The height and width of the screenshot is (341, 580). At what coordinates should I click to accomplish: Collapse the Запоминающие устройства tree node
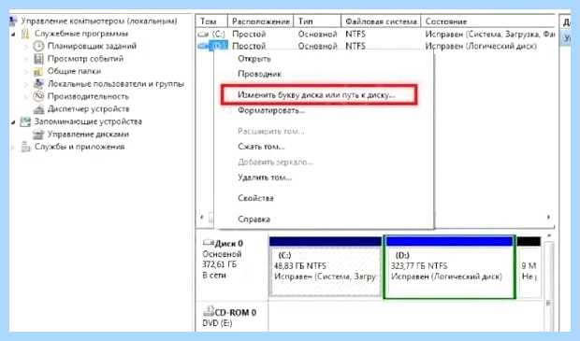[x=14, y=121]
